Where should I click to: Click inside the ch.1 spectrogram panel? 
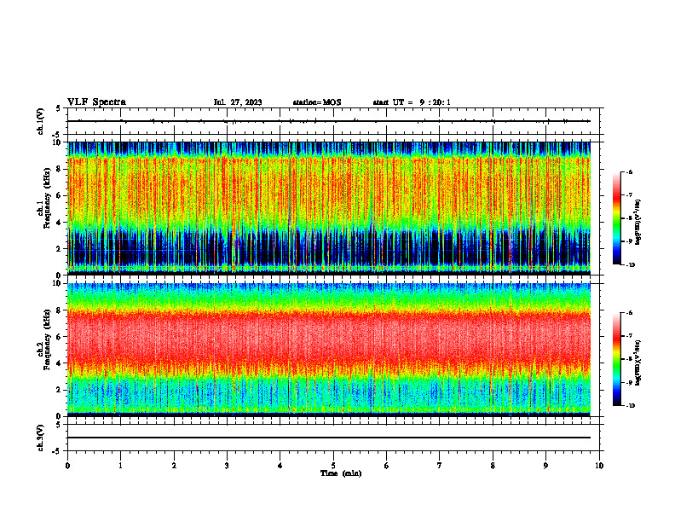(x=328, y=208)
